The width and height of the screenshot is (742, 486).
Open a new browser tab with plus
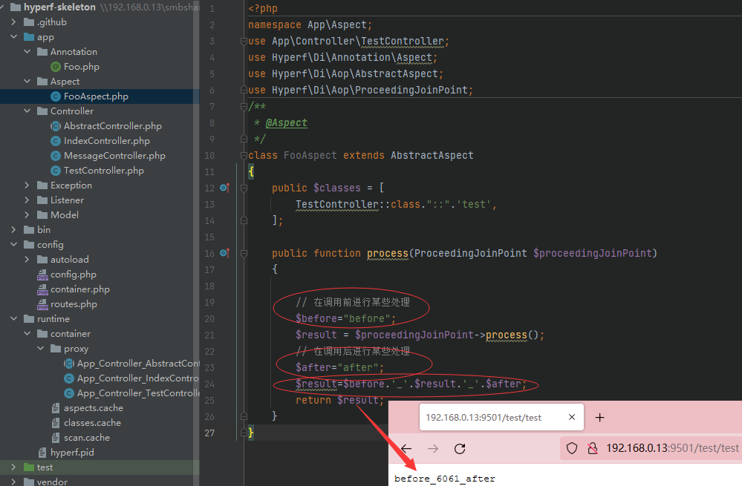[x=599, y=418]
